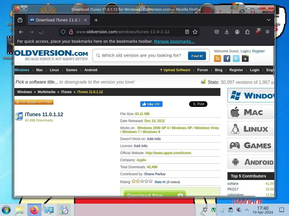The image size is (289, 216).
Task: Open the extensions puzzle icon
Action: point(247,32)
